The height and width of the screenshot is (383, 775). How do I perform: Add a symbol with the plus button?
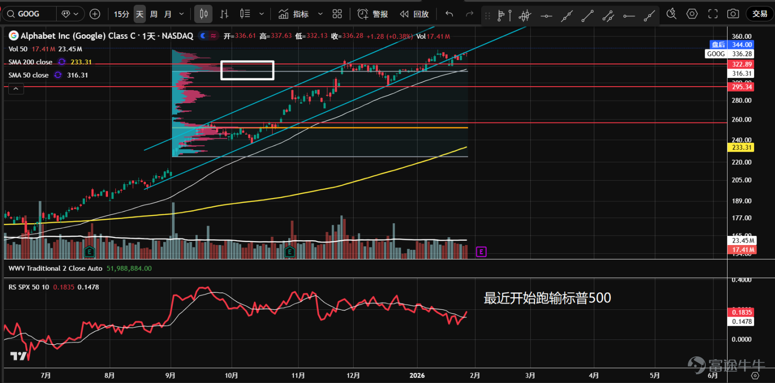[95, 14]
